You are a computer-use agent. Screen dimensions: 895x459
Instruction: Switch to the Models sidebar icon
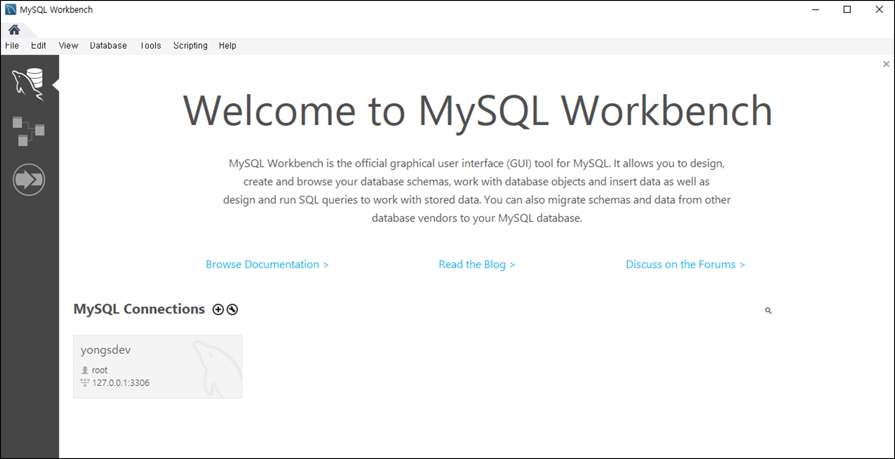coord(28,131)
